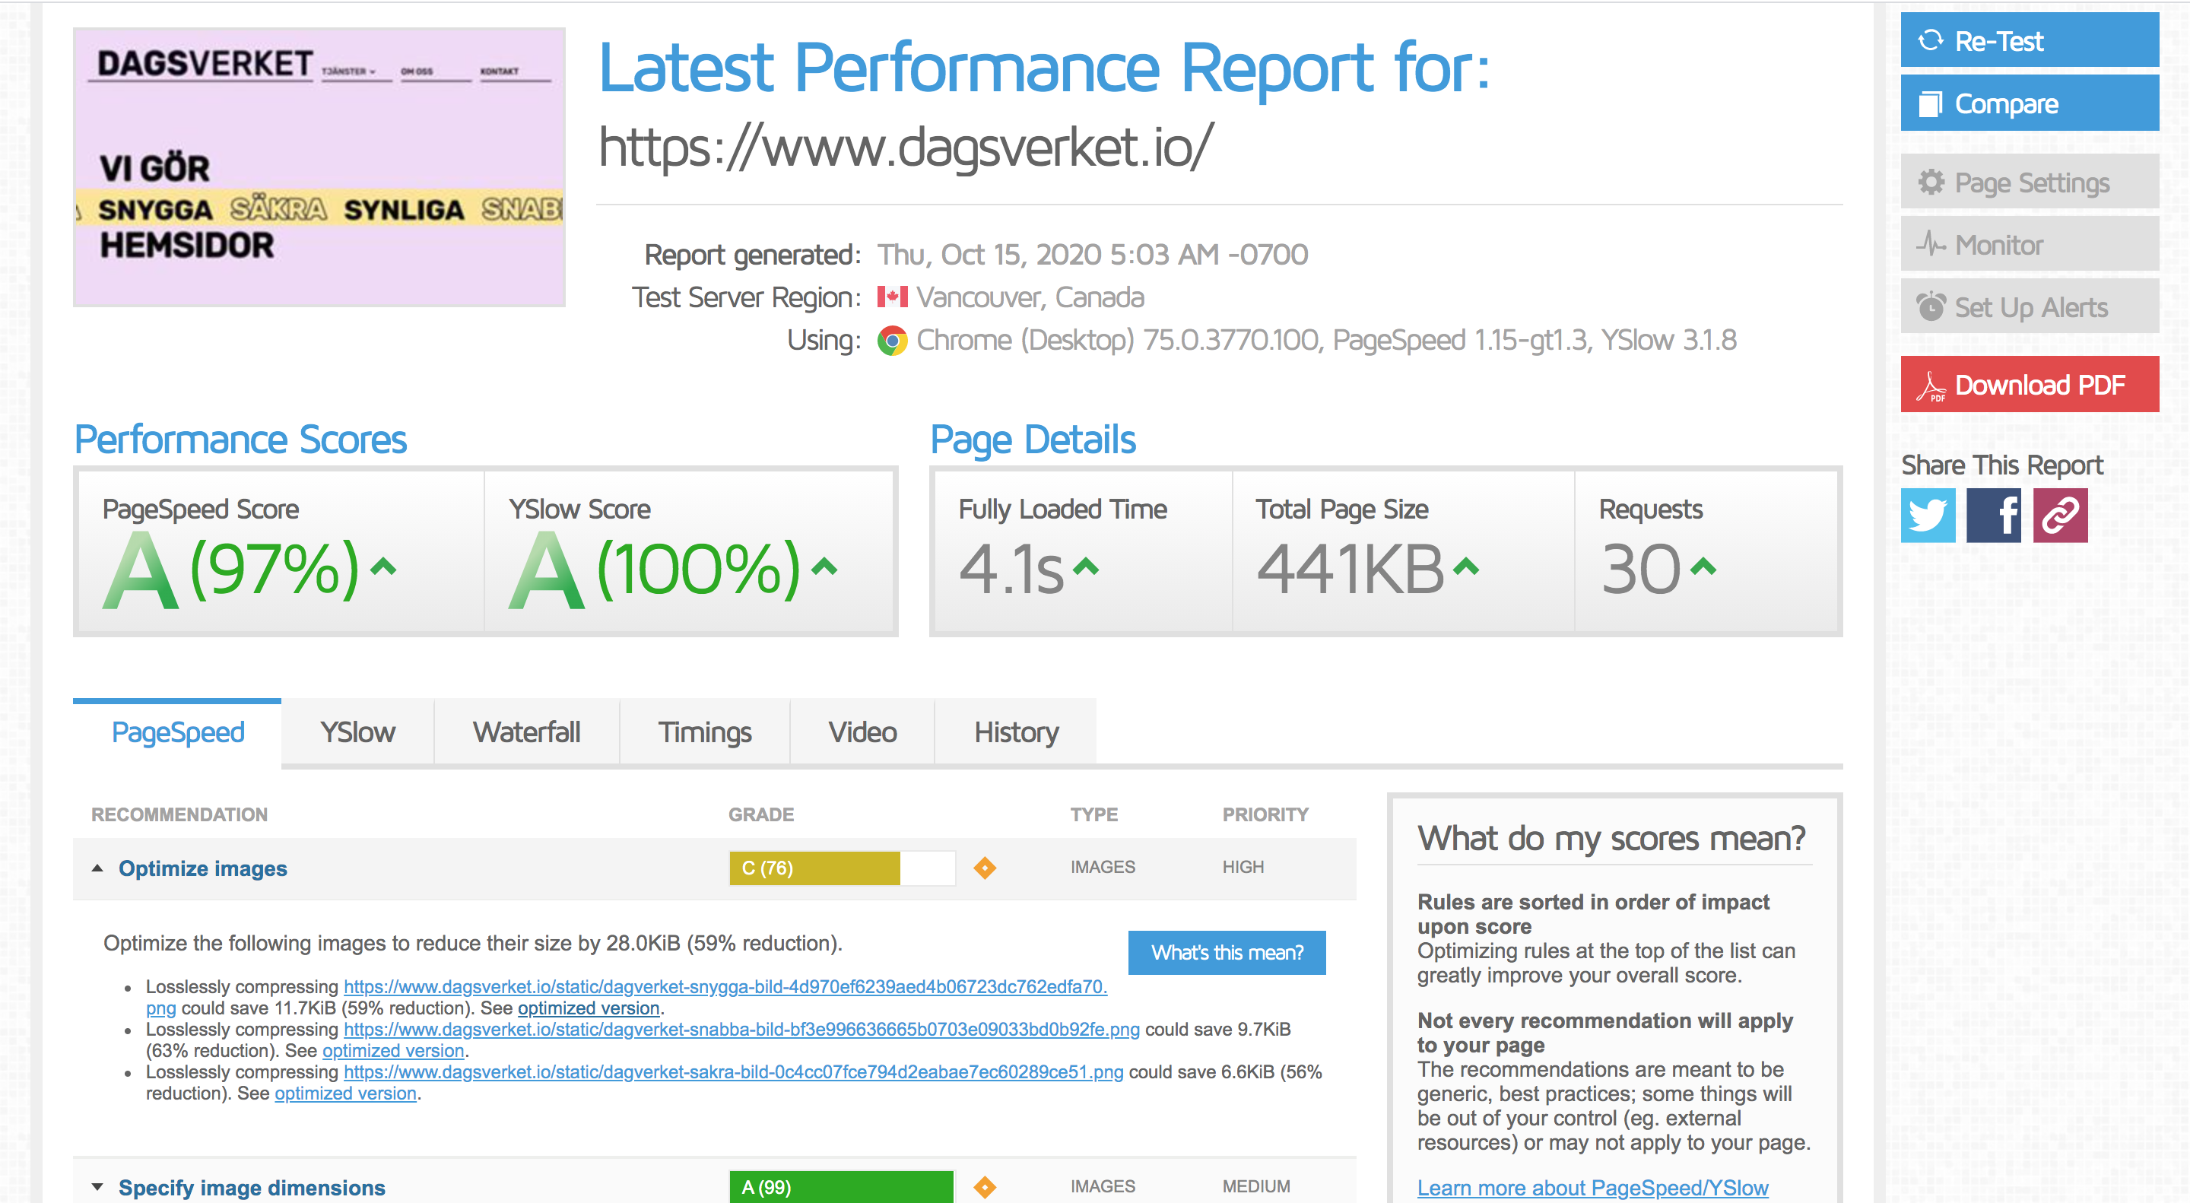Click the Optimize images title link

pos(202,868)
